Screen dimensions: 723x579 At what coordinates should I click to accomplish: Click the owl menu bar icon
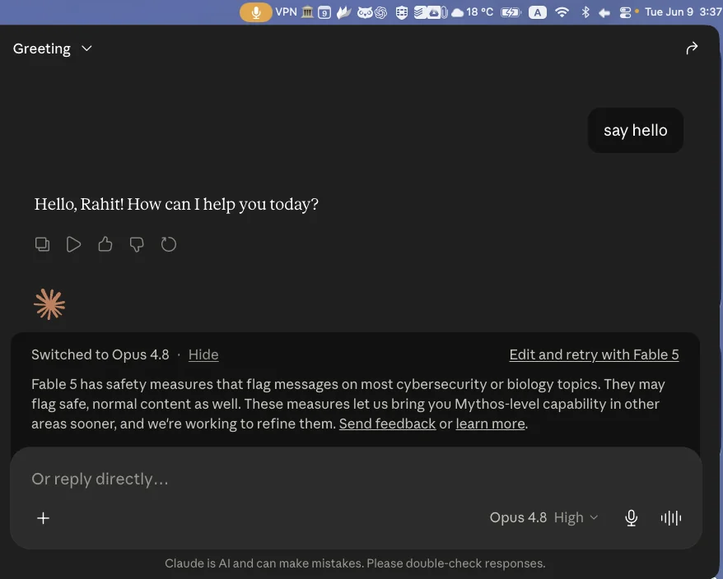[x=365, y=12]
